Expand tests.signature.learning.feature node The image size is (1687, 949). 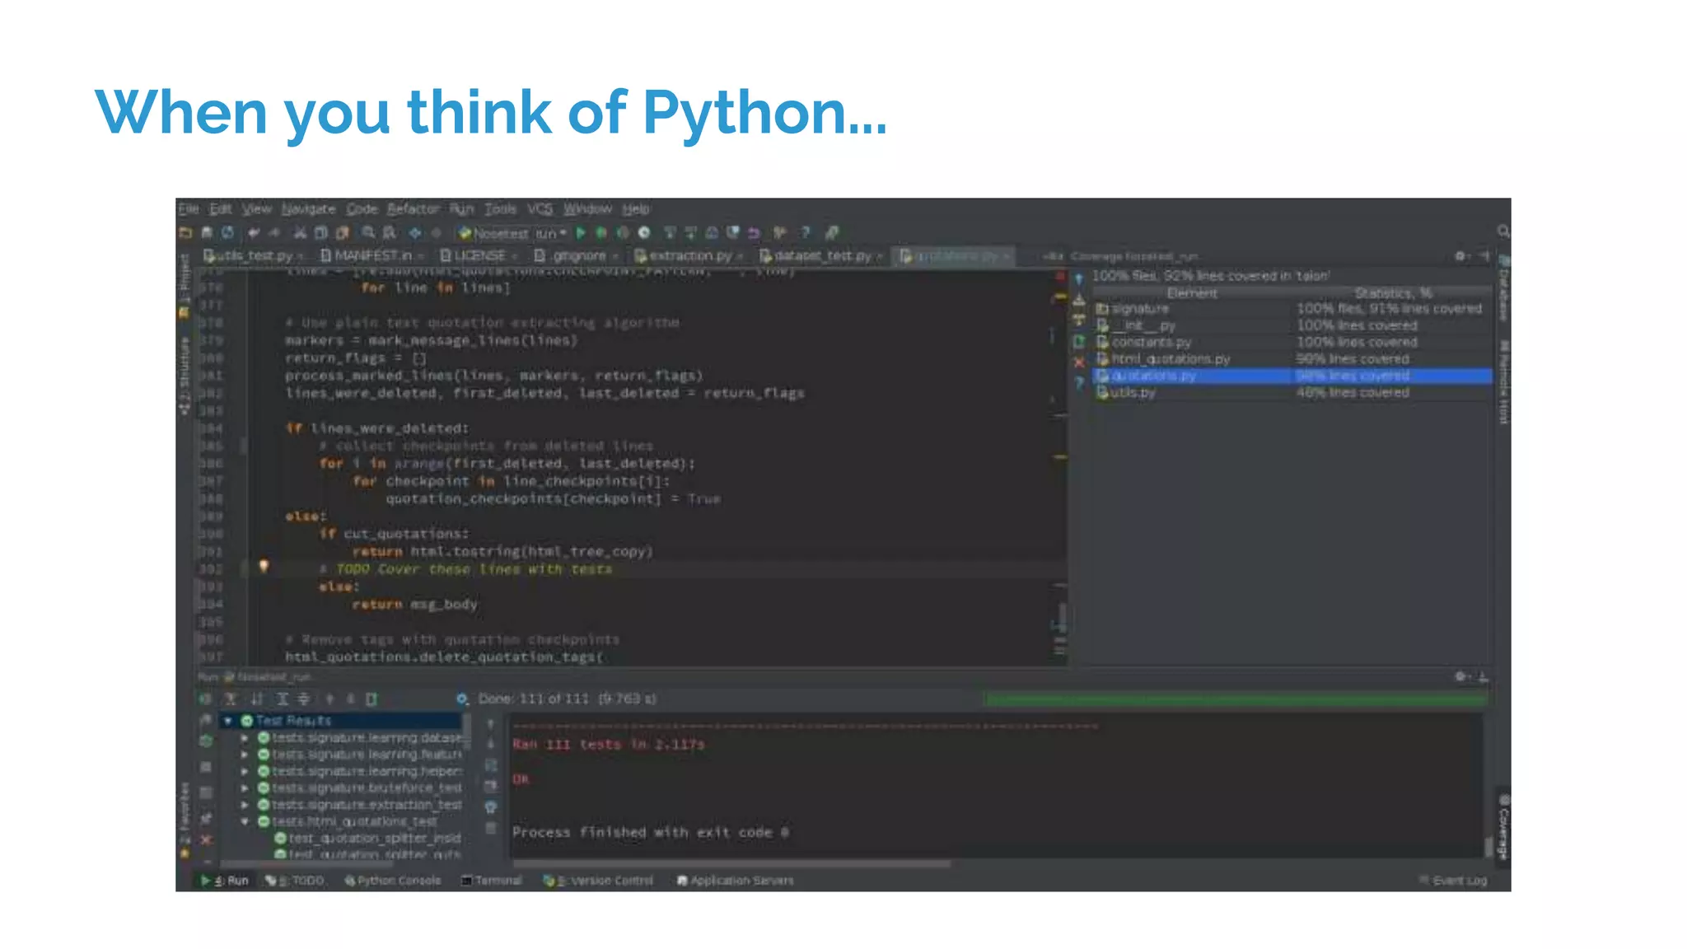[245, 755]
